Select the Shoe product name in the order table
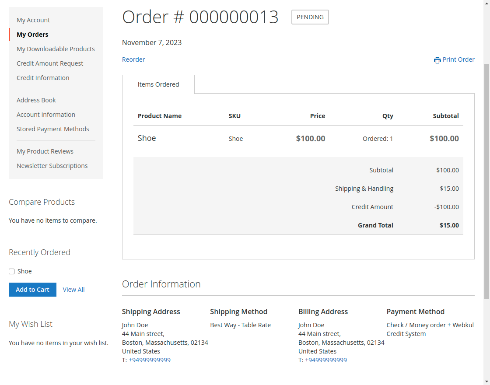Screen dimensions: 490x385 coord(147,138)
